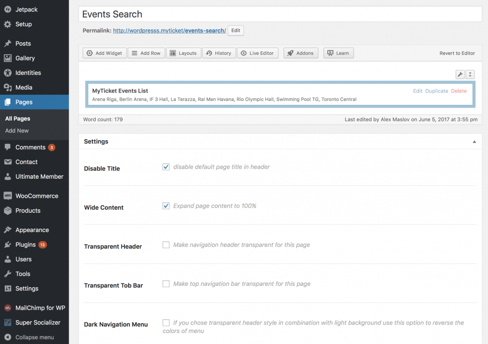Click the WooCommerce icon in sidebar
The width and height of the screenshot is (488, 344).
click(8, 196)
